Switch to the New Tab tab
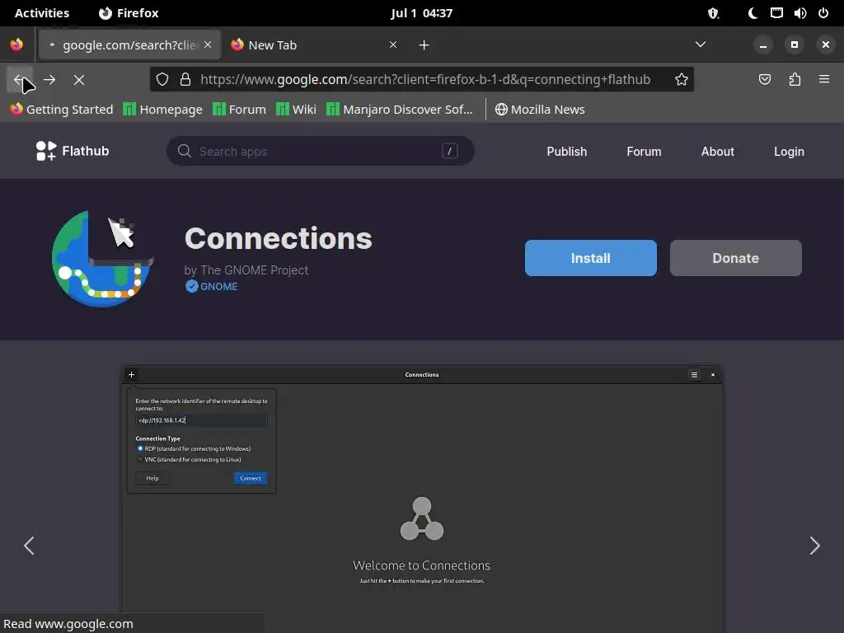 tap(315, 45)
